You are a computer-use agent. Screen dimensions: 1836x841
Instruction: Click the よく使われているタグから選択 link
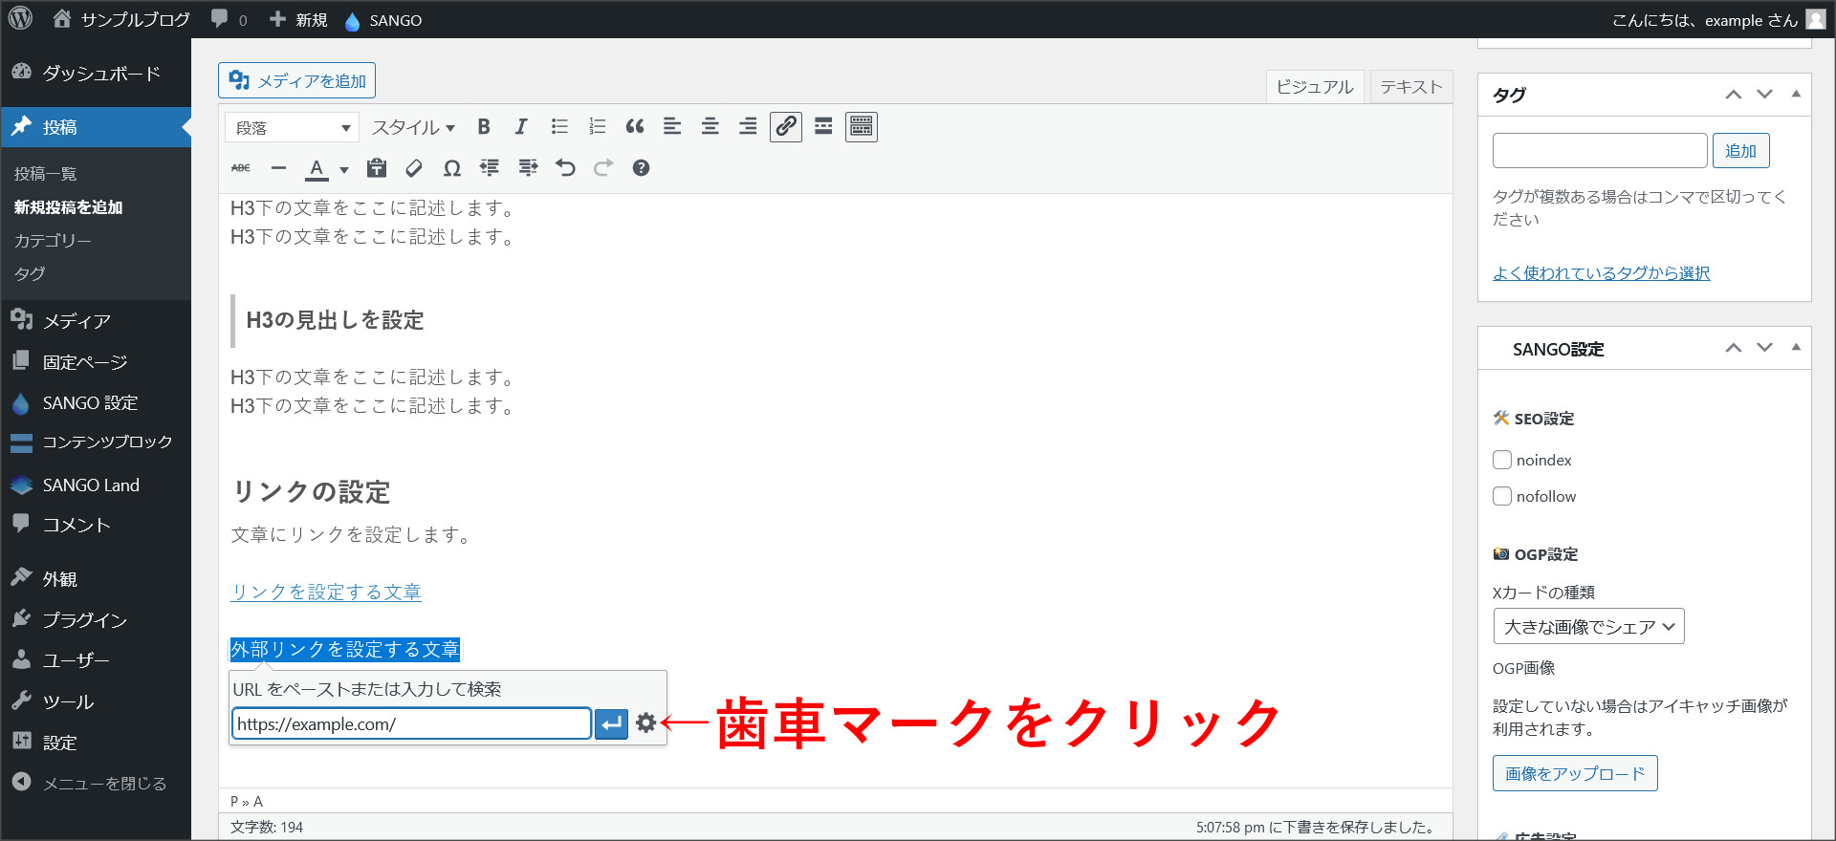(1601, 273)
